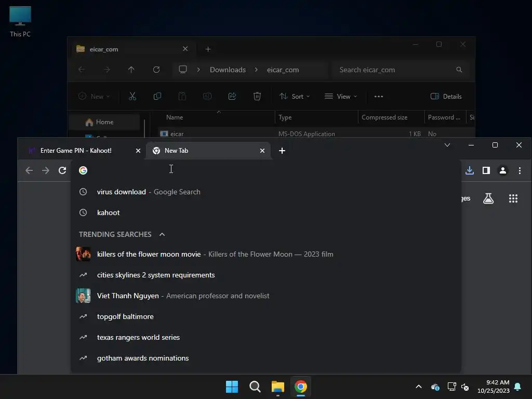
Task: Show hidden system tray icons
Action: pos(419,387)
